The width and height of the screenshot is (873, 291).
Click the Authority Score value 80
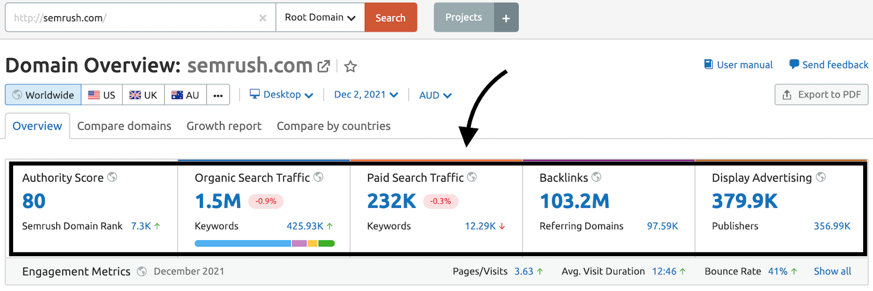(x=34, y=201)
